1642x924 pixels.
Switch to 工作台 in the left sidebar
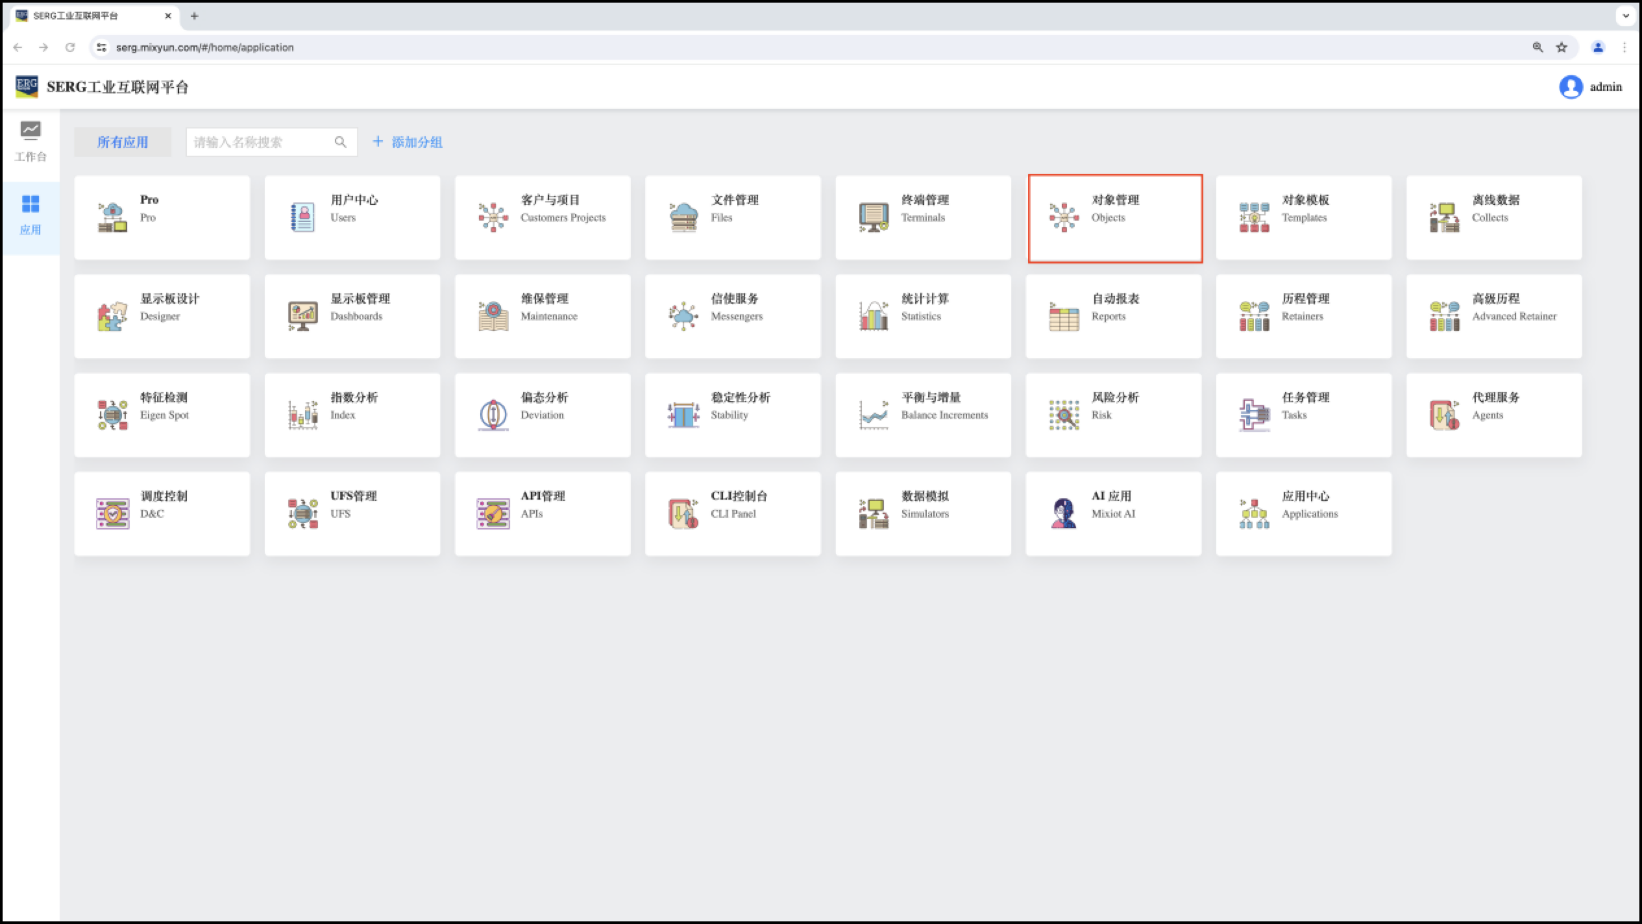[31, 141]
